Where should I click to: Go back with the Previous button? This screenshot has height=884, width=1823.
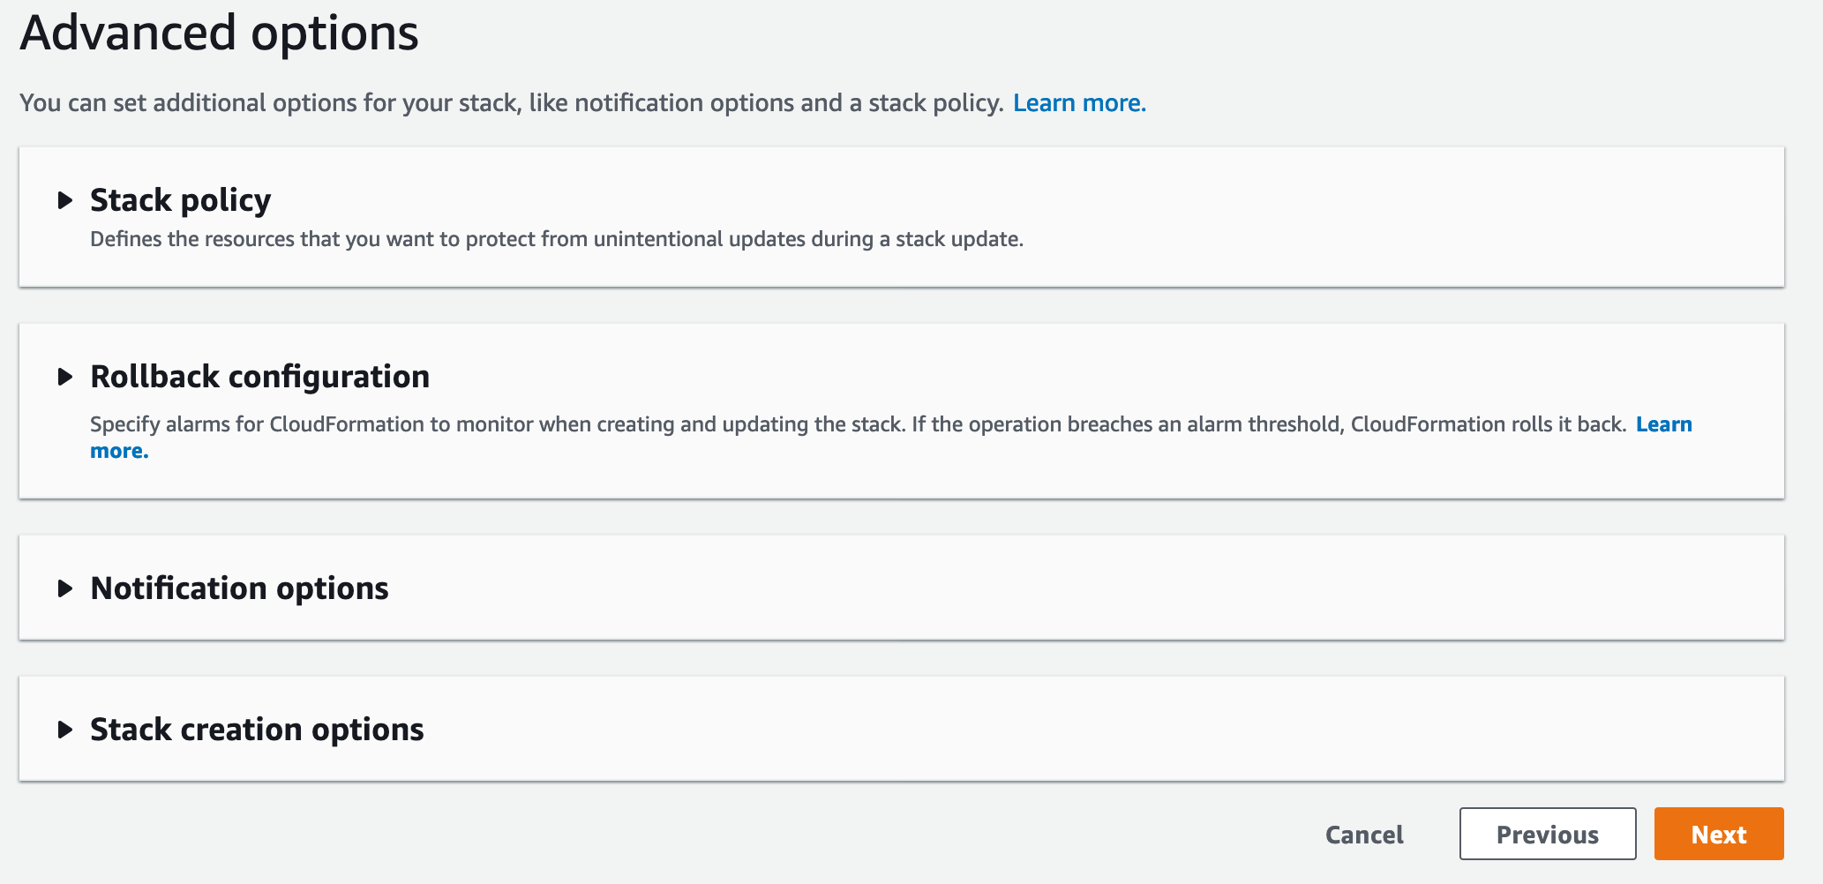pyautogui.click(x=1548, y=834)
